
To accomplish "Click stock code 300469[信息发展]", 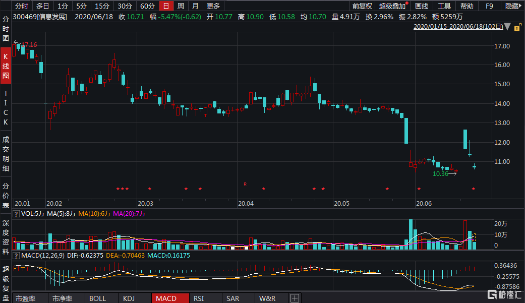I will 40,17.
